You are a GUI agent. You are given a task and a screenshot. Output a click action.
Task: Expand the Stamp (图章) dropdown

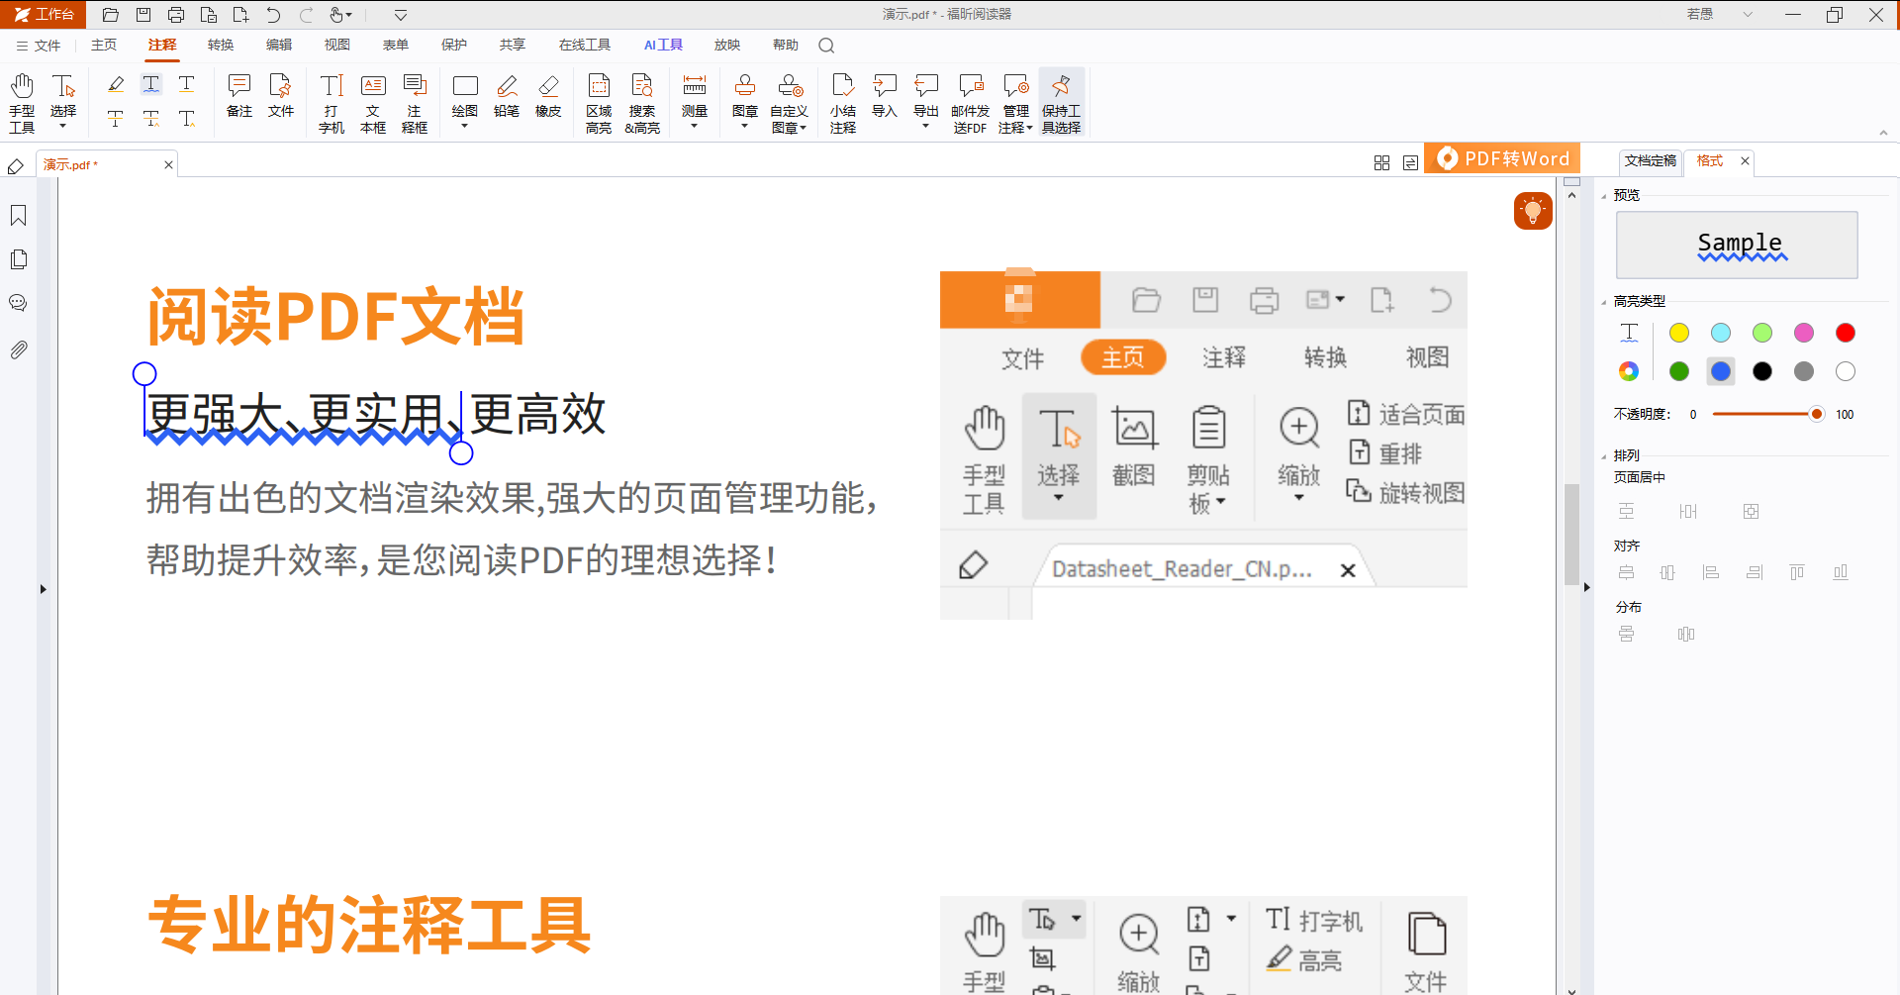(745, 102)
